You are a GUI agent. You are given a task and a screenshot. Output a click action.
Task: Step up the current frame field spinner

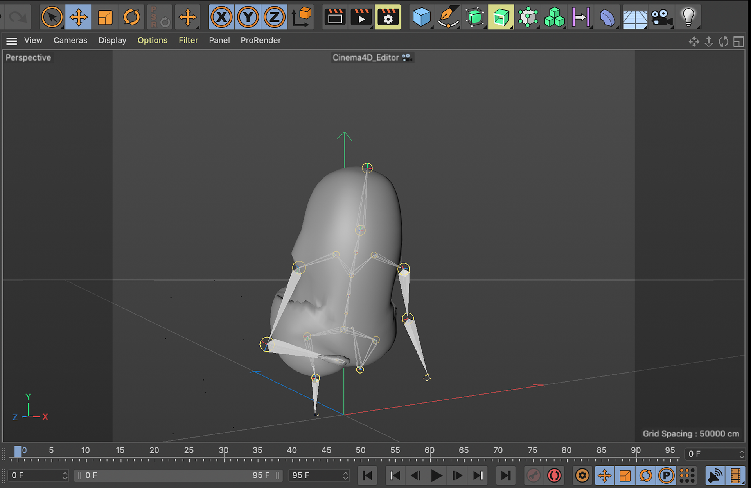pos(742,452)
